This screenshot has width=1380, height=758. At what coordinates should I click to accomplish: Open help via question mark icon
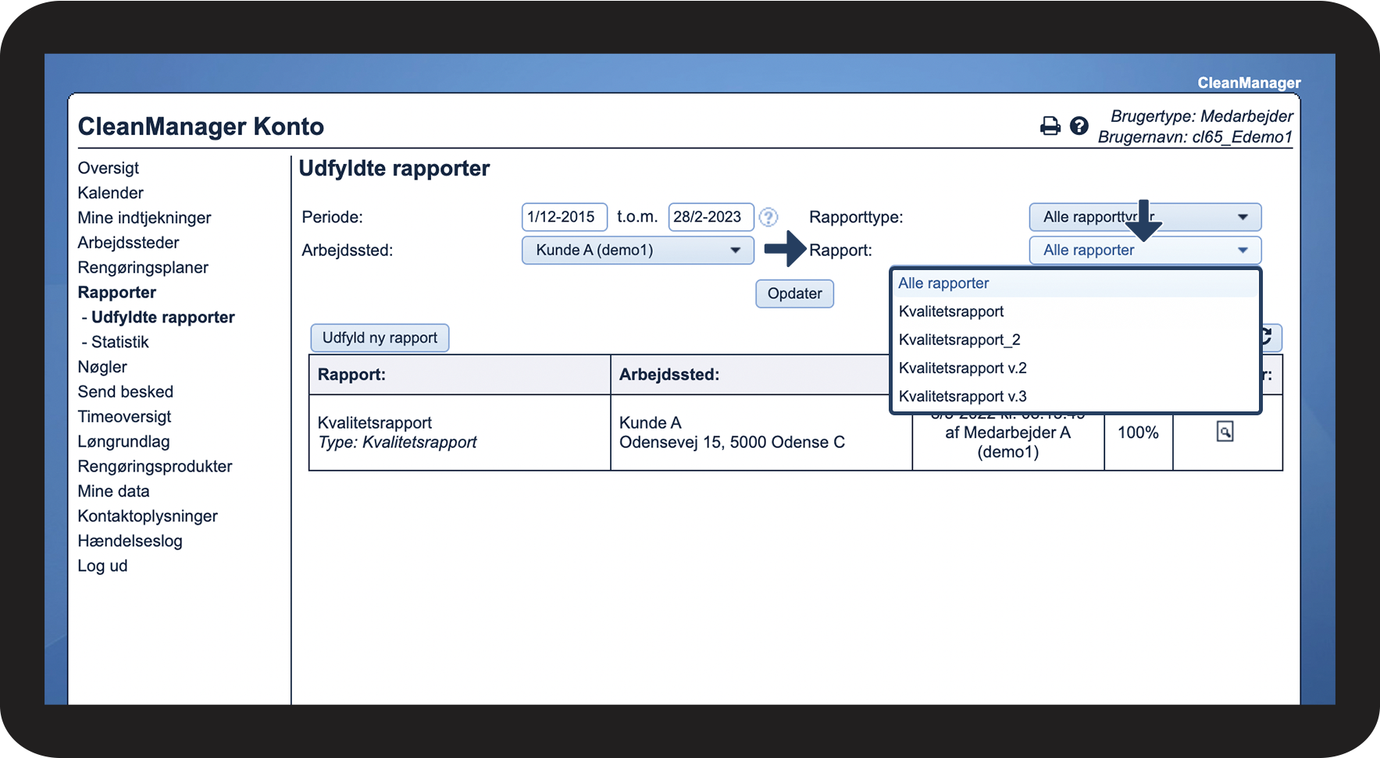pos(1079,126)
